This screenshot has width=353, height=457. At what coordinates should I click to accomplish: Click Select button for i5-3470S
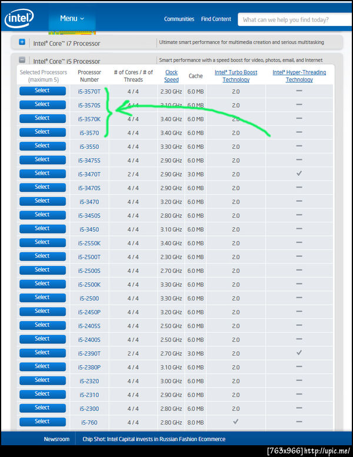pos(42,188)
